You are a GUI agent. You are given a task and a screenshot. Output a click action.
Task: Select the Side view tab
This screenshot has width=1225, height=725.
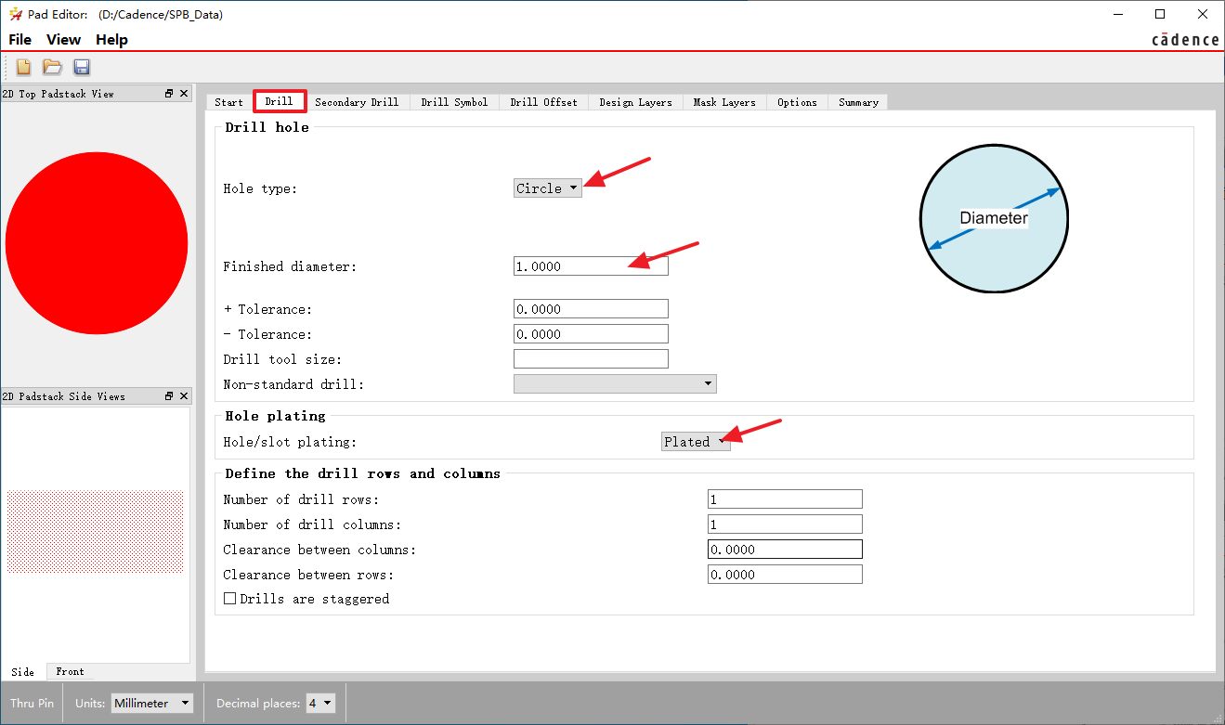pos(23,672)
